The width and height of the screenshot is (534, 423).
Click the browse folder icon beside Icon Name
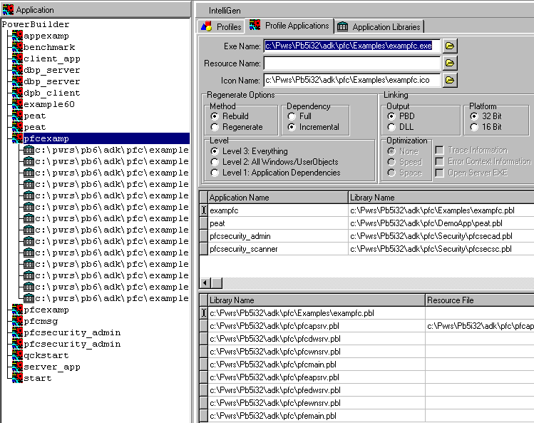click(450, 80)
